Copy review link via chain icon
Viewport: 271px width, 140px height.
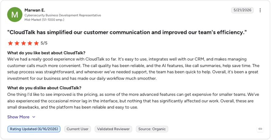coord(260,129)
